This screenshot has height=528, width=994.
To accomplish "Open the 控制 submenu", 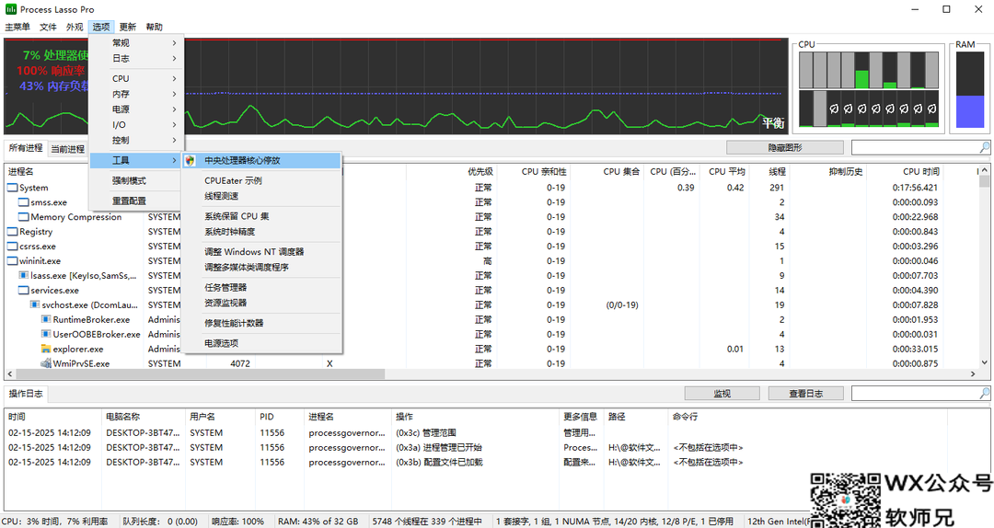I will (x=137, y=140).
